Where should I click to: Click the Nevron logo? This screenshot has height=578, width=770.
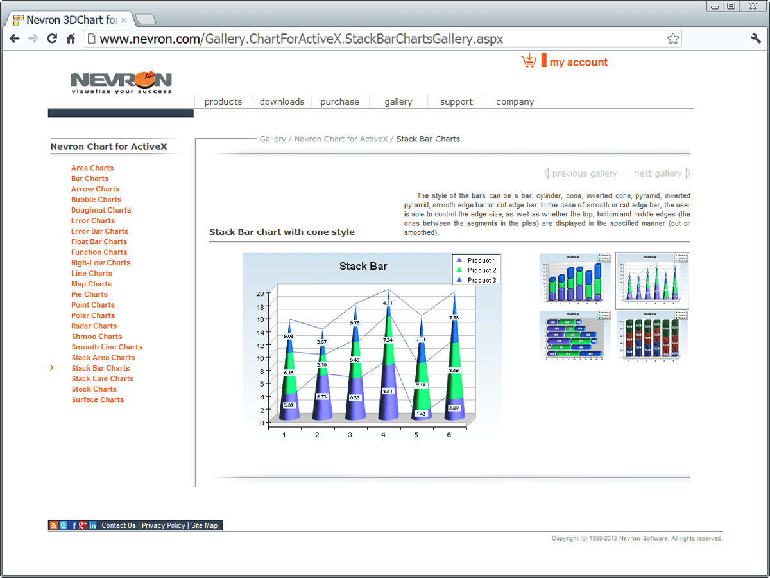121,78
